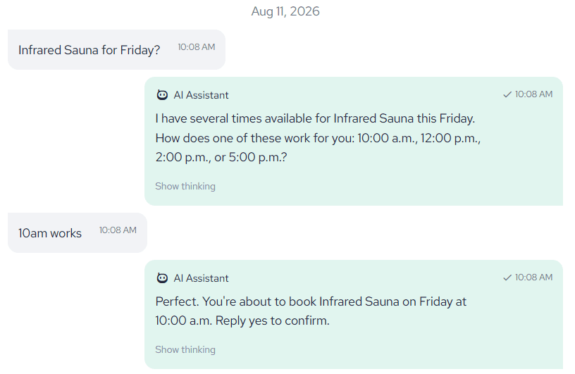Expand Show thinking under booking confirmation reply

point(185,349)
